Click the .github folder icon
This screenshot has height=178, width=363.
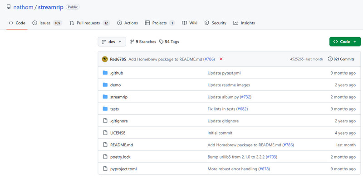(105, 73)
